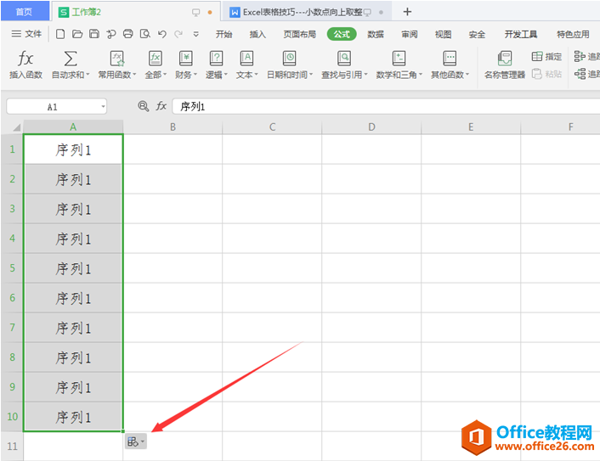
Task: Select column D header
Action: coord(371,126)
